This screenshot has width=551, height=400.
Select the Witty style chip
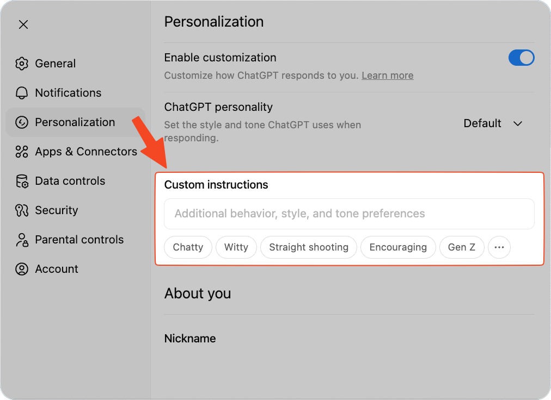[236, 247]
